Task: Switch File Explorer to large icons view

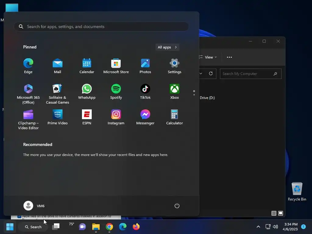Action: click(x=281, y=213)
